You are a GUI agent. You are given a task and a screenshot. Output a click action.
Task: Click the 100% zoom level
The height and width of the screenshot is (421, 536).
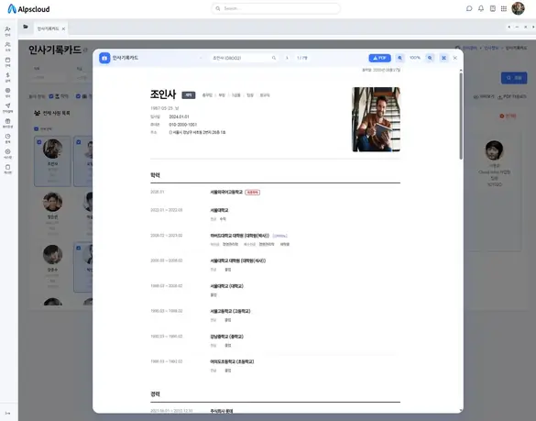tap(415, 58)
